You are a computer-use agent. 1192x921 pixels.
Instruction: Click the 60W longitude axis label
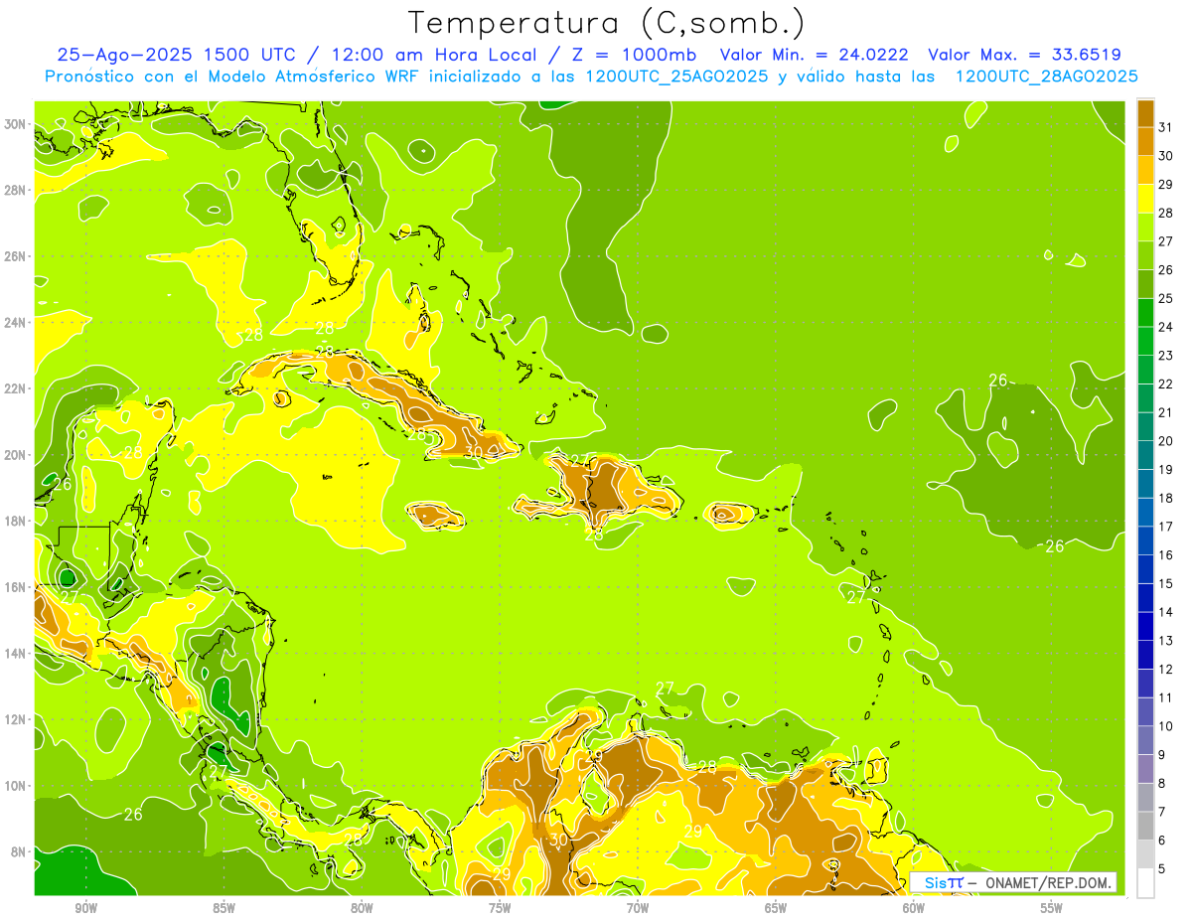[914, 907]
